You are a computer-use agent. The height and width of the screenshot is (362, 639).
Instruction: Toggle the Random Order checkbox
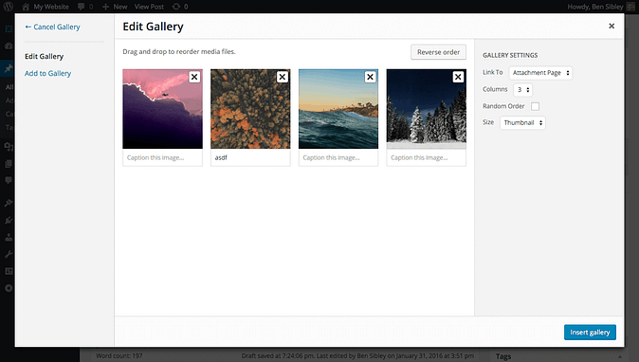[535, 106]
